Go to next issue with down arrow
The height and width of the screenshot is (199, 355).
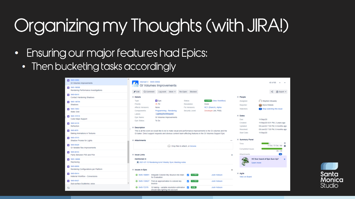pos(285,83)
